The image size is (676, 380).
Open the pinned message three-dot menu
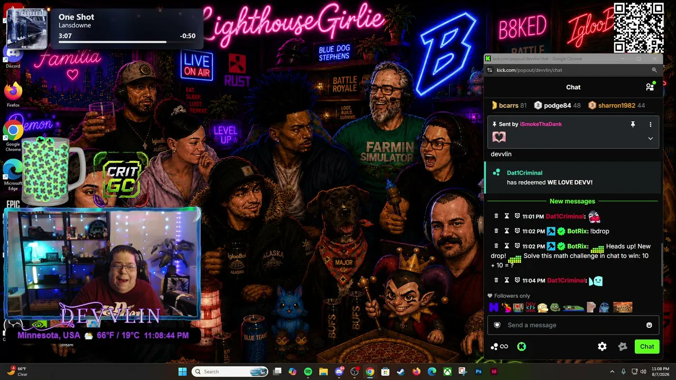pos(650,124)
